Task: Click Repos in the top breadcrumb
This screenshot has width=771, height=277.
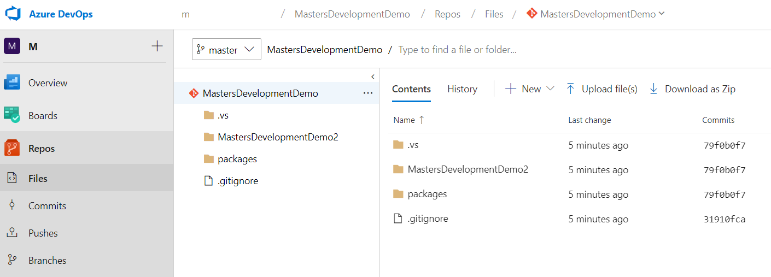Action: (447, 14)
